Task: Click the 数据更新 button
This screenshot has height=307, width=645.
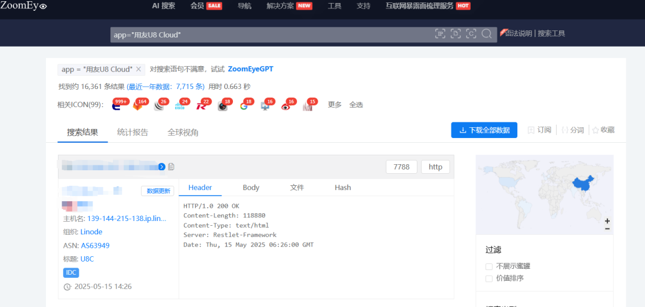Action: click(158, 191)
